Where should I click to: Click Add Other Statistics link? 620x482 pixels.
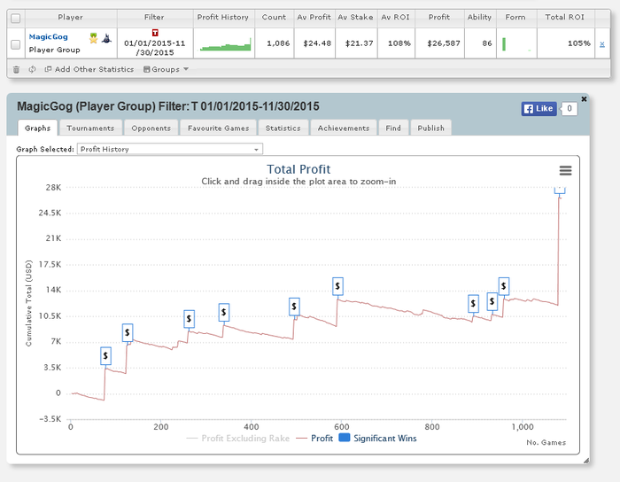(x=89, y=69)
